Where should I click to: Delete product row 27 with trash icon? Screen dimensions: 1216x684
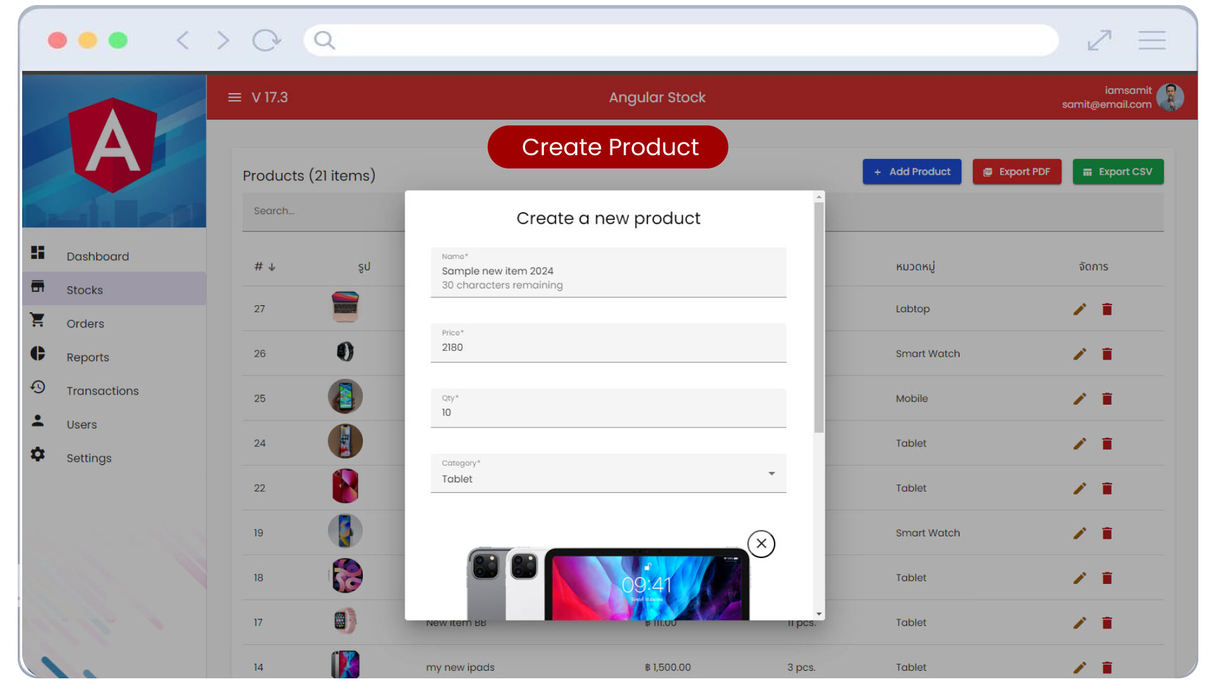[x=1107, y=309]
